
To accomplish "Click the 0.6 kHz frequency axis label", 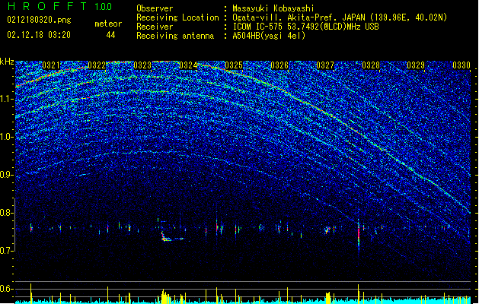I will [7, 289].
